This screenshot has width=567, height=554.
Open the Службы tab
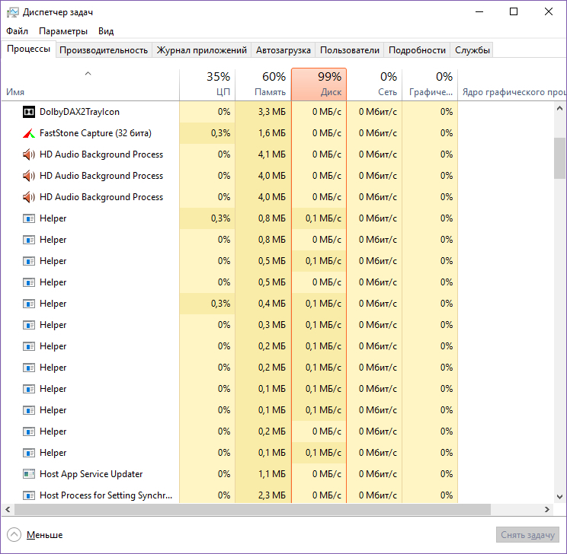472,50
